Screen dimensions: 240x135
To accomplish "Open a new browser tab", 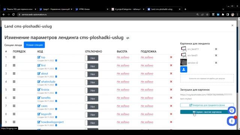I will tap(185, 9).
